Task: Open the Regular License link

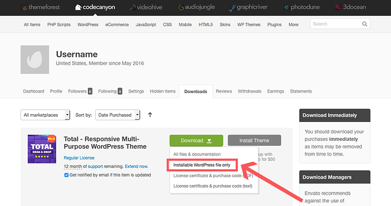Action: coord(79,158)
